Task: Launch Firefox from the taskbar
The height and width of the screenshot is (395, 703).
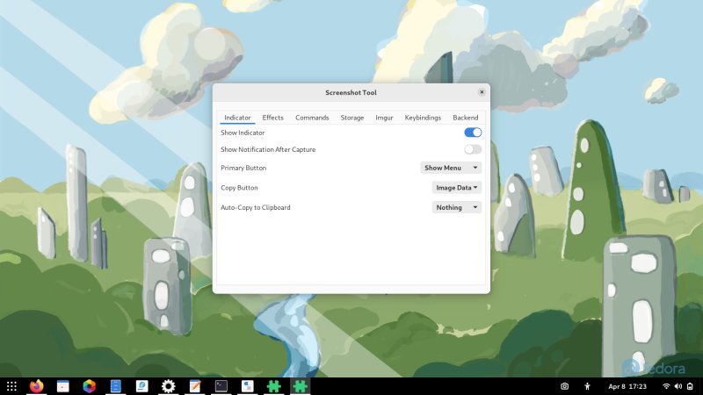Action: coord(36,386)
